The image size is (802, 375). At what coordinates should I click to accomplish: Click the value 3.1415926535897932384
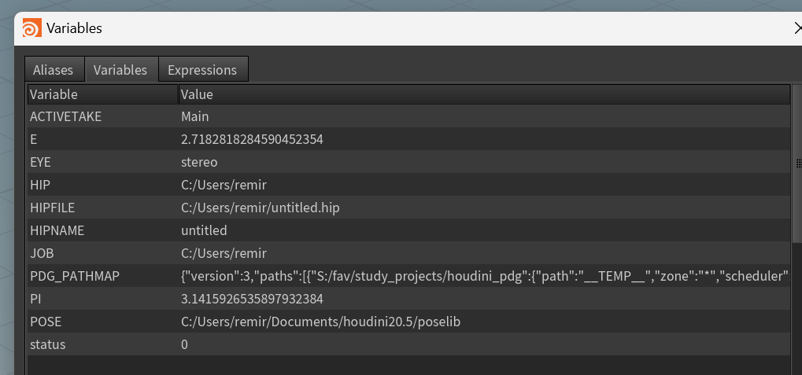pos(252,299)
